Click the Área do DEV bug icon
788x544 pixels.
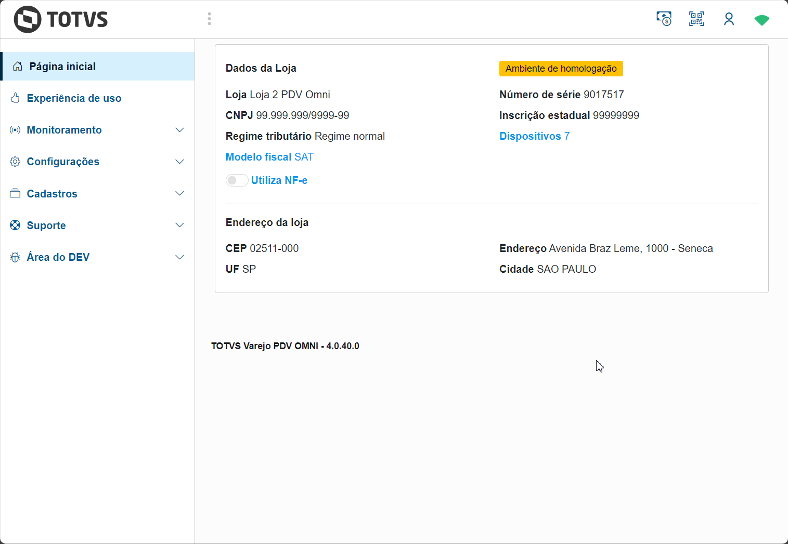[15, 257]
